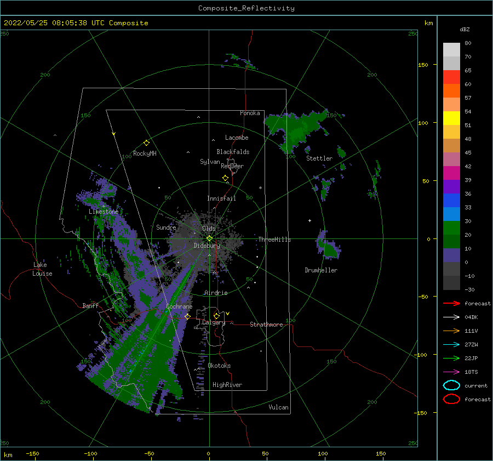The height and width of the screenshot is (461, 493).
Task: Select the magenta 39-42 dBZ swatch
Action: point(451,173)
